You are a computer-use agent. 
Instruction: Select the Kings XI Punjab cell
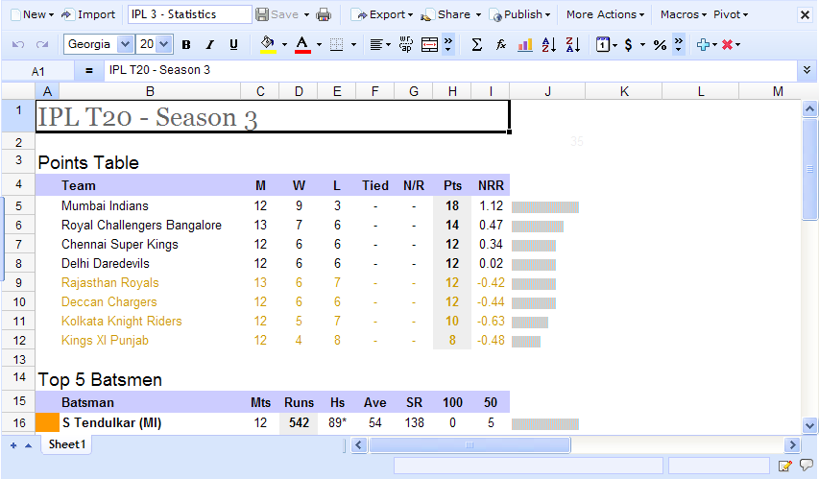[x=150, y=341]
